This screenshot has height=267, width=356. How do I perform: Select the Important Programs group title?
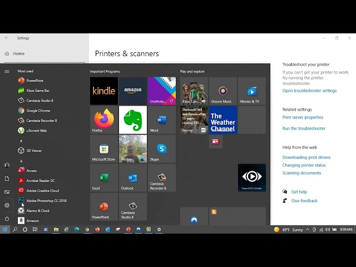click(x=105, y=72)
